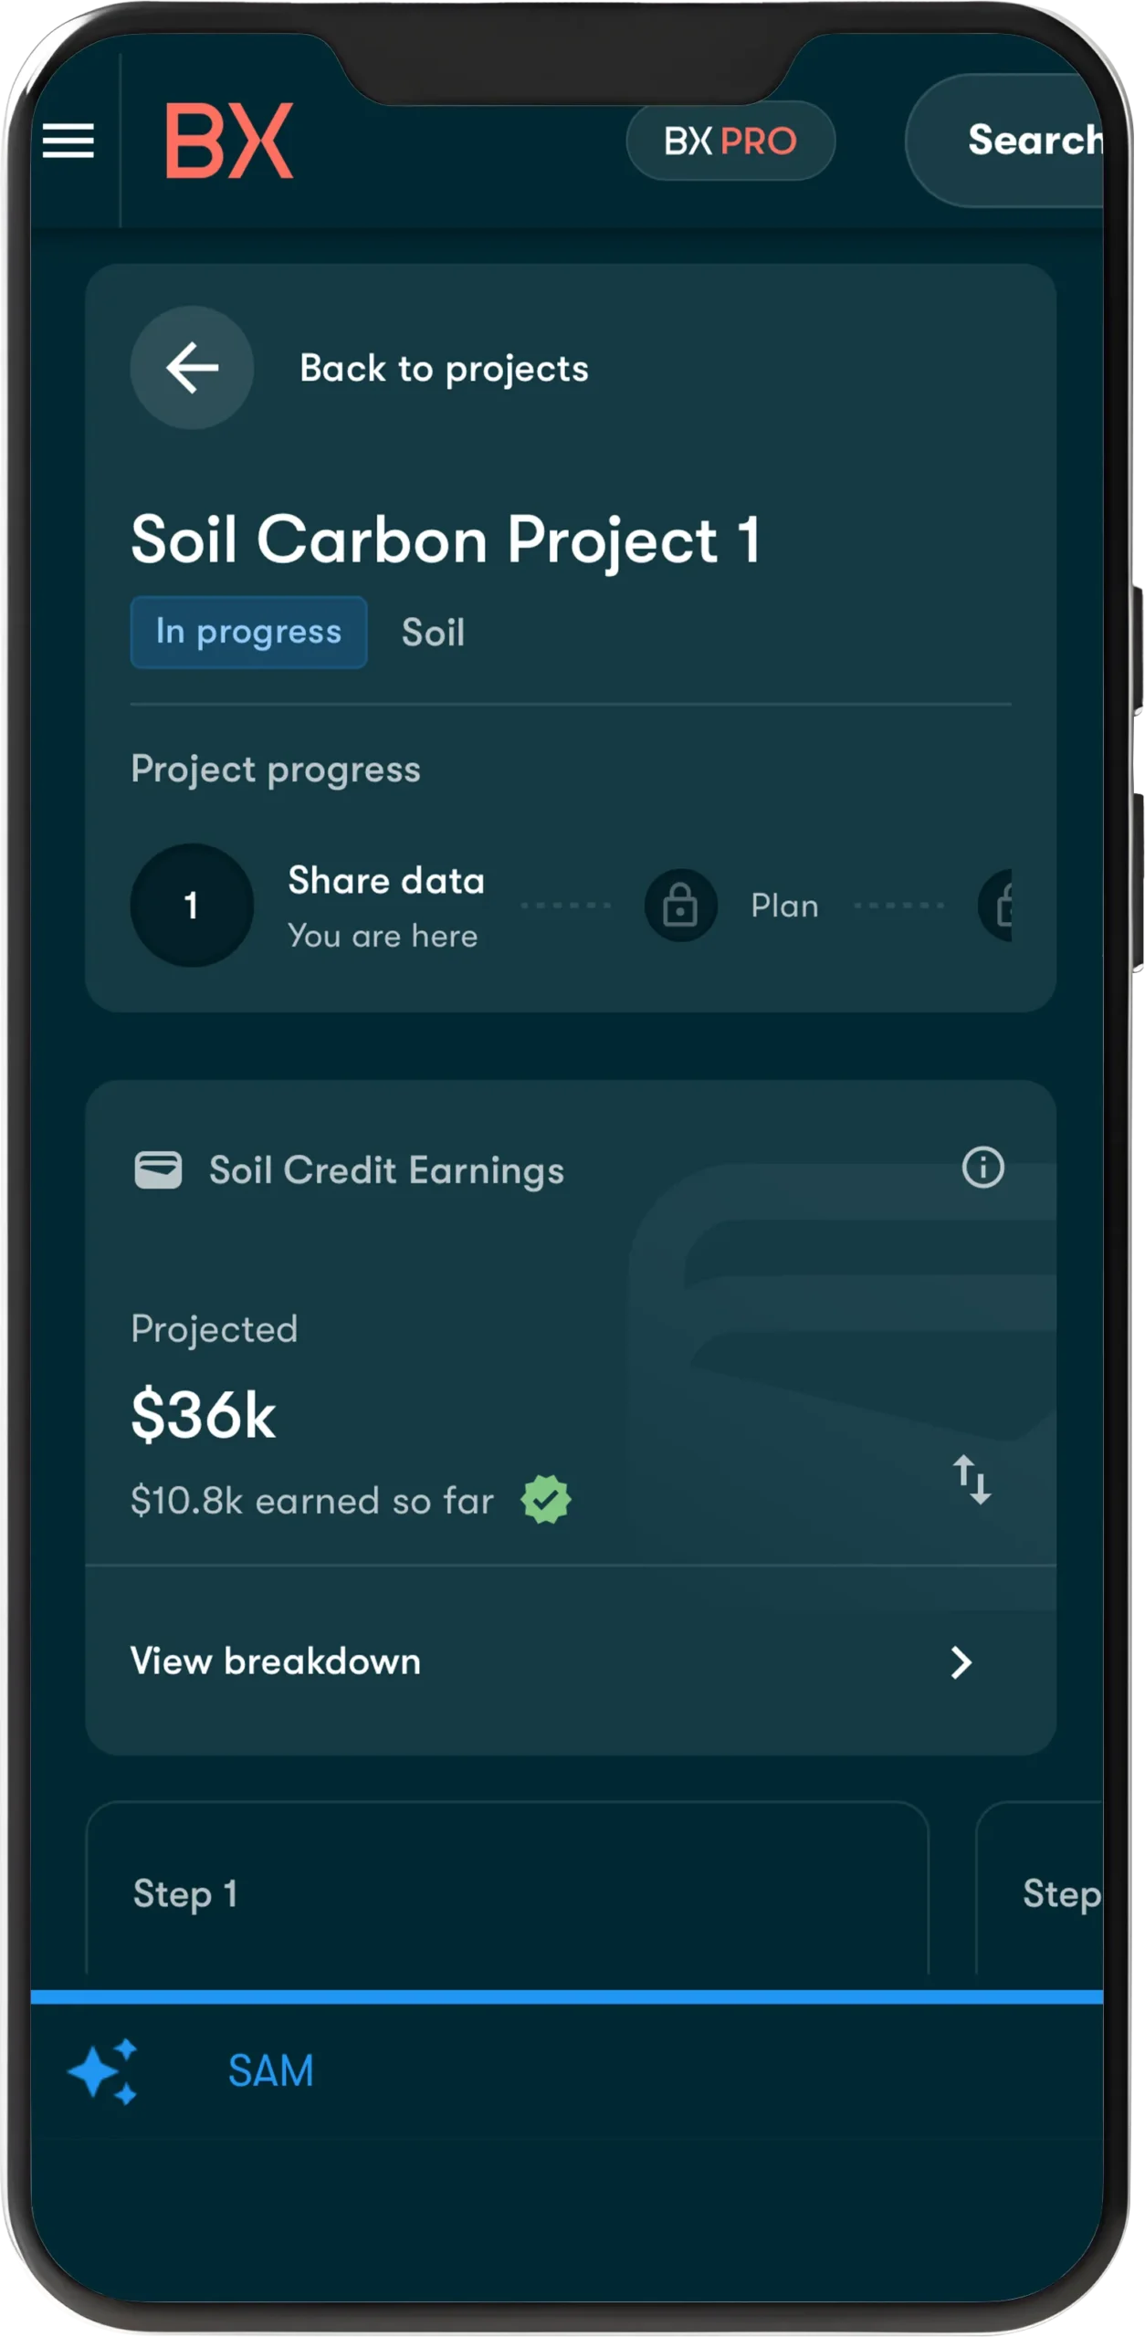Open the Soil Credit Earnings info icon
The image size is (1145, 2337).
click(982, 1168)
